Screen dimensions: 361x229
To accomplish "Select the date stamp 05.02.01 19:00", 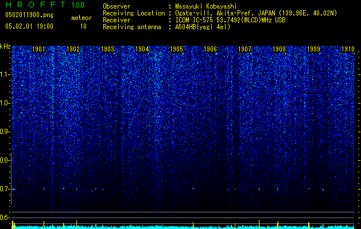I will pyautogui.click(x=29, y=26).
